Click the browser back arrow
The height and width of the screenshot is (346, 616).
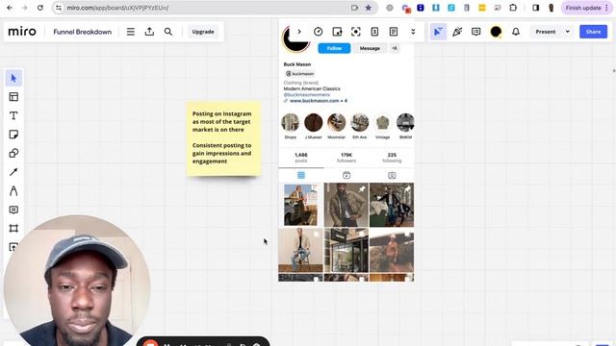click(x=10, y=8)
